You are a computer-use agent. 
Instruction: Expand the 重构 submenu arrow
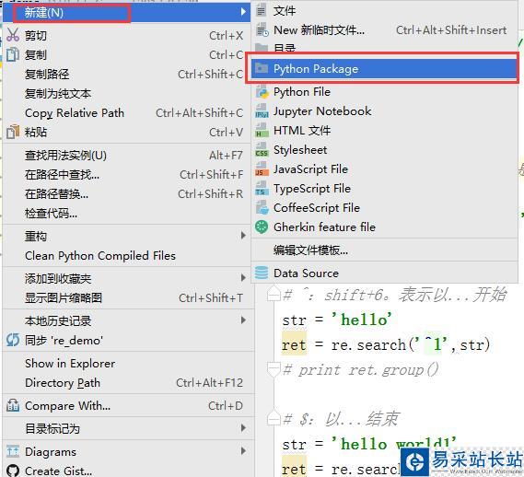pos(243,236)
